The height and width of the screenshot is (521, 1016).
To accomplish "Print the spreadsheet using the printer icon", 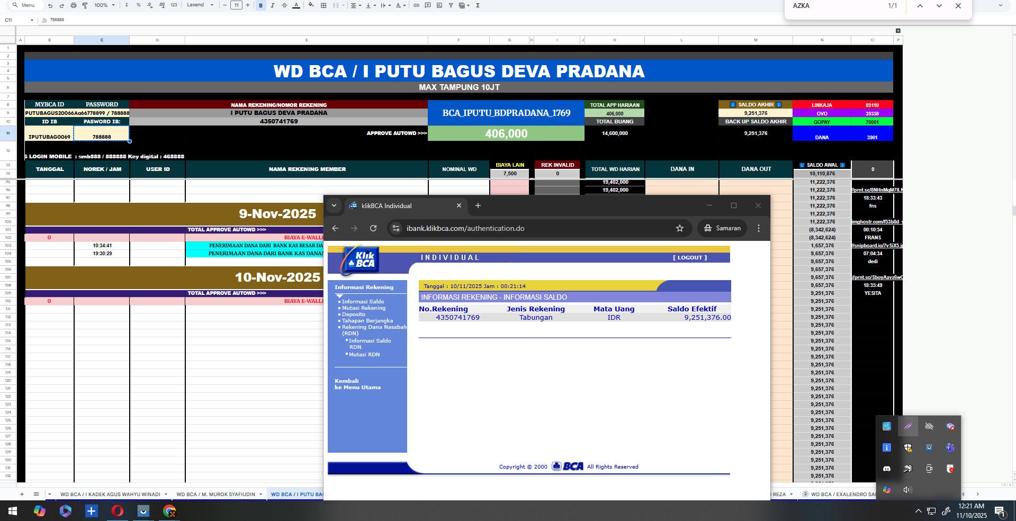I will (x=73, y=5).
